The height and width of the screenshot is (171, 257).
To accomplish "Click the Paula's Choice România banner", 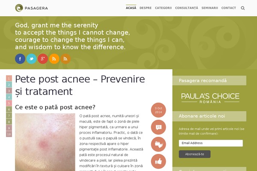I will (210, 98).
